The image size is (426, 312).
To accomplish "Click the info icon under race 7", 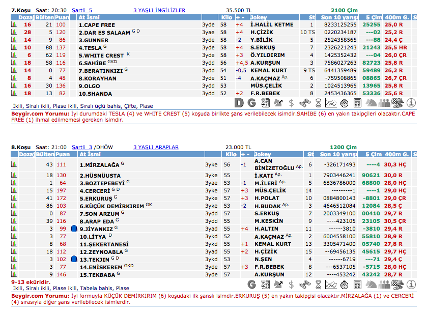I will tap(411, 103).
